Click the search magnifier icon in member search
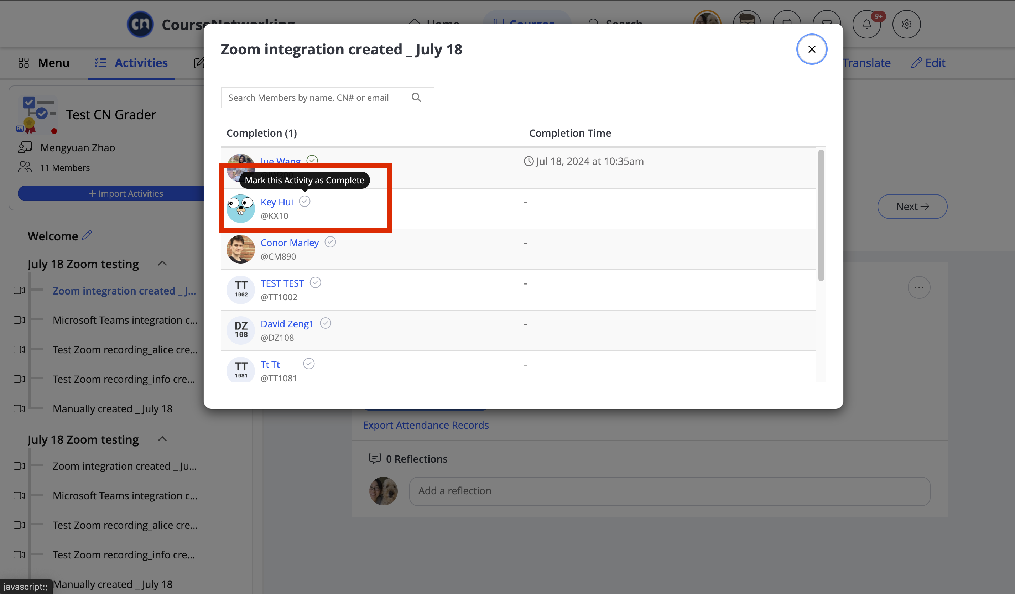The image size is (1015, 594). (x=416, y=98)
